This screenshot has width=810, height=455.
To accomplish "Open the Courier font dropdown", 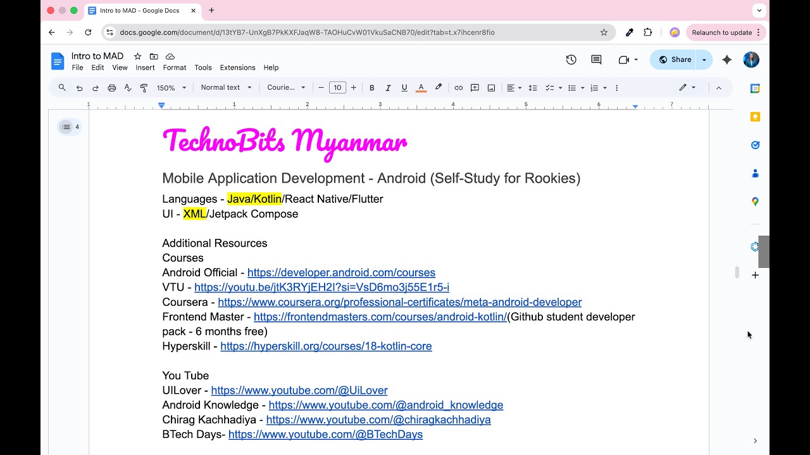I will point(286,88).
